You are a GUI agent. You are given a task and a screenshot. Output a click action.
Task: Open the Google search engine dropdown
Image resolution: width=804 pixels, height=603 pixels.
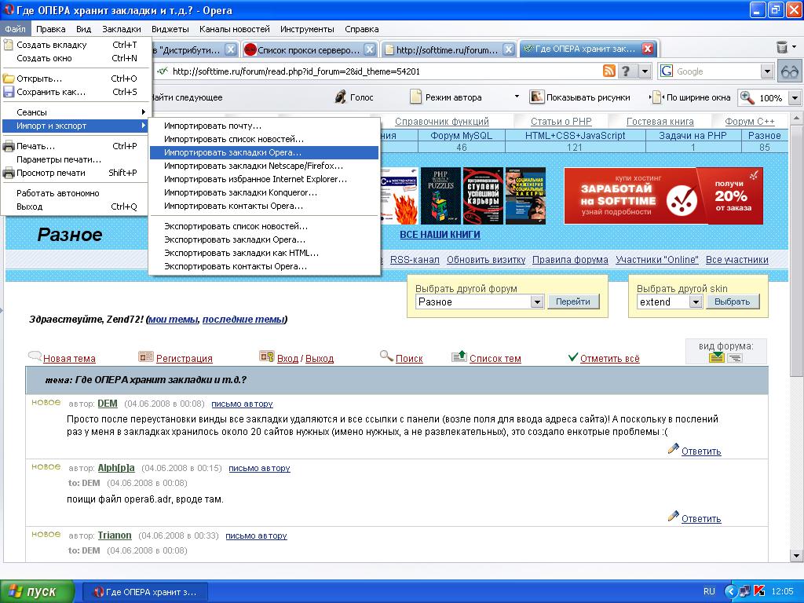766,71
